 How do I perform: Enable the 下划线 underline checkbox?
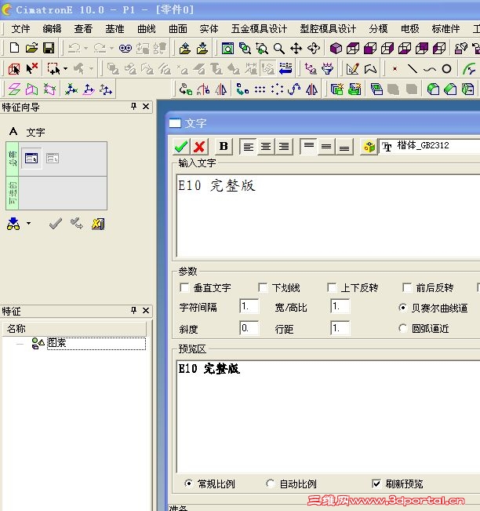coord(263,287)
